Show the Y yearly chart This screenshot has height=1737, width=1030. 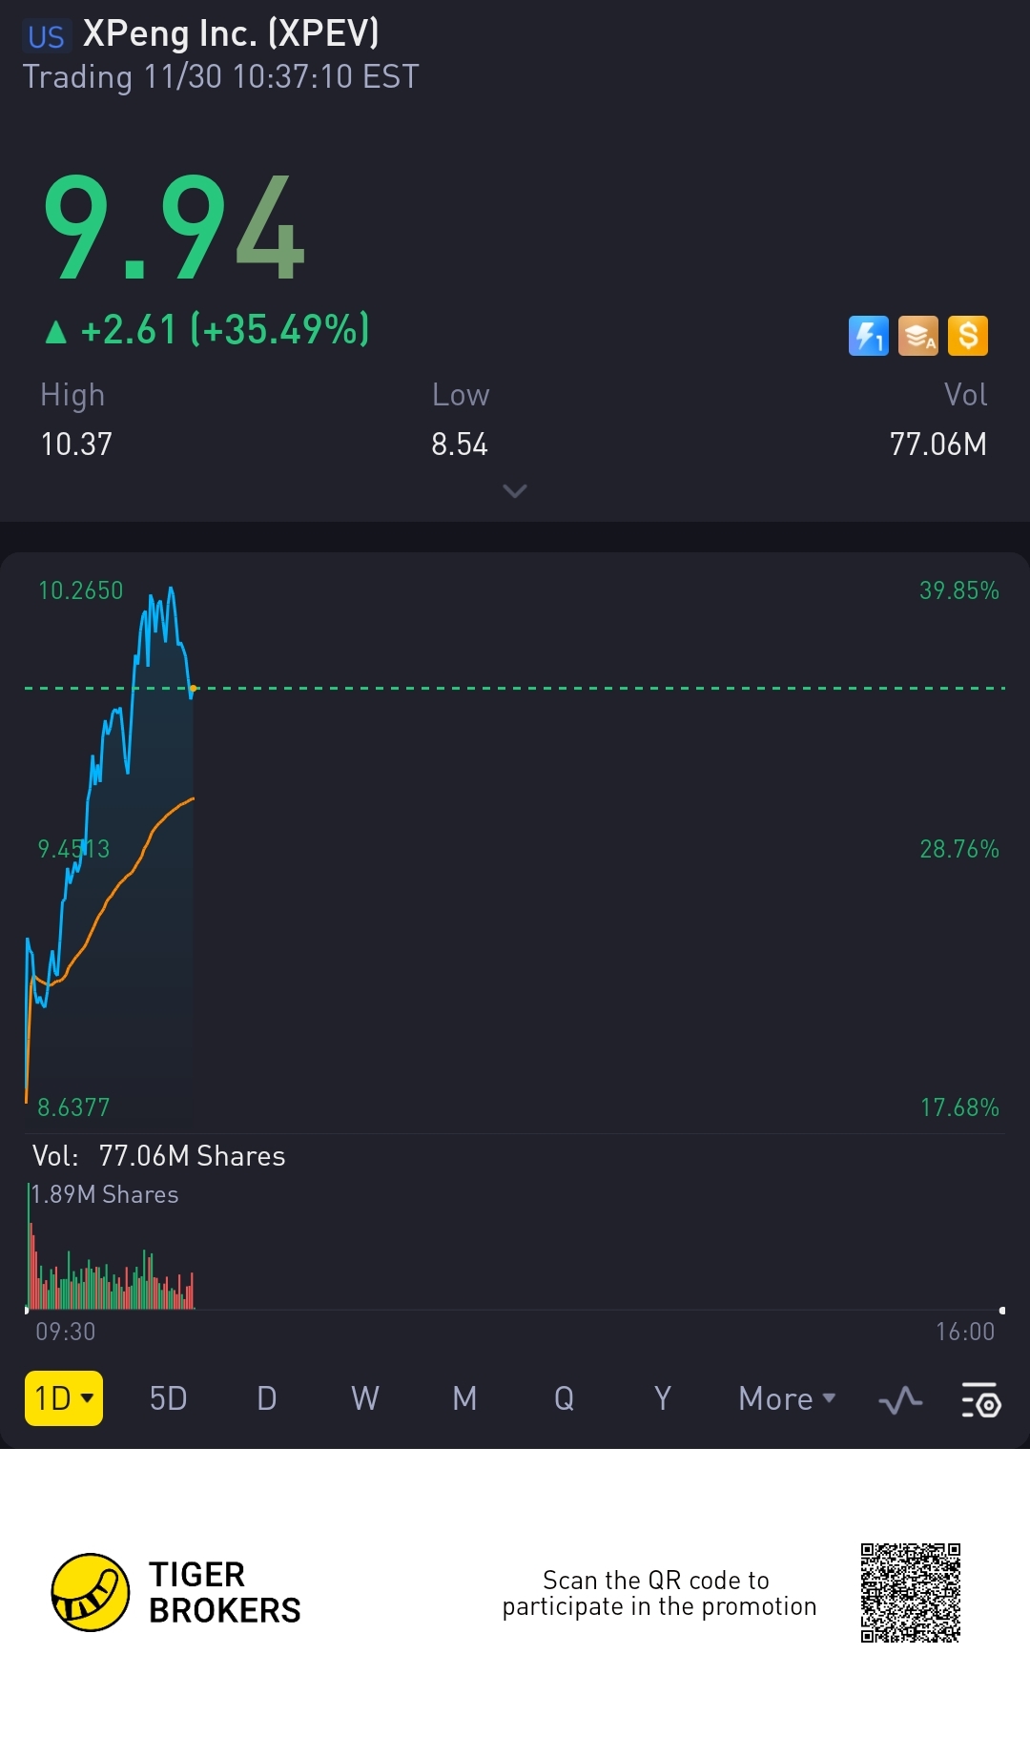point(663,1398)
